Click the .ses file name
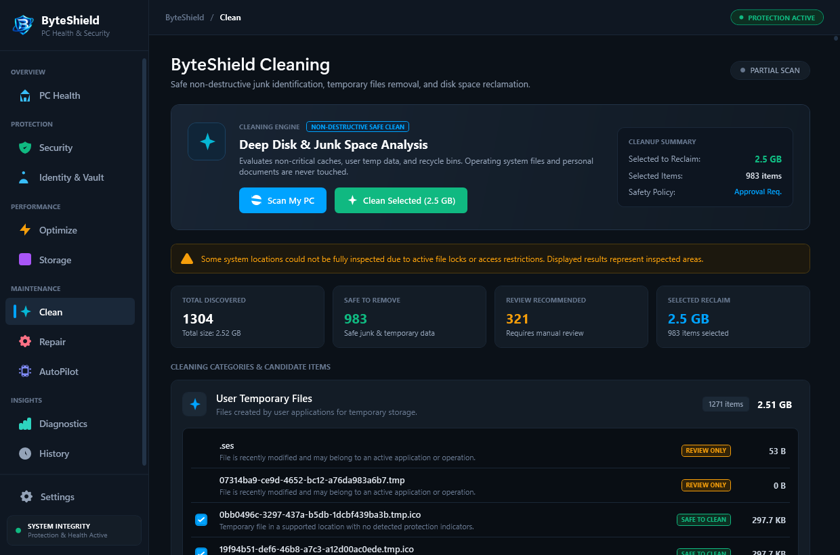This screenshot has height=555, width=840. pyautogui.click(x=227, y=446)
